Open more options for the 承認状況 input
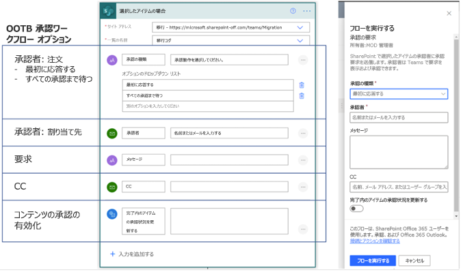Screen dimensions: 463x272 [303, 229]
